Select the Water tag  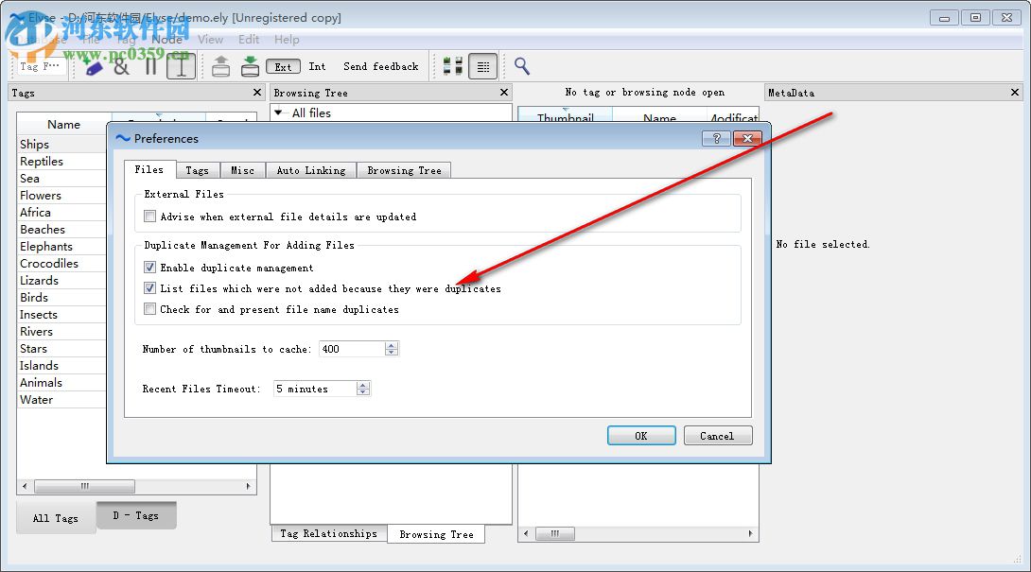36,400
